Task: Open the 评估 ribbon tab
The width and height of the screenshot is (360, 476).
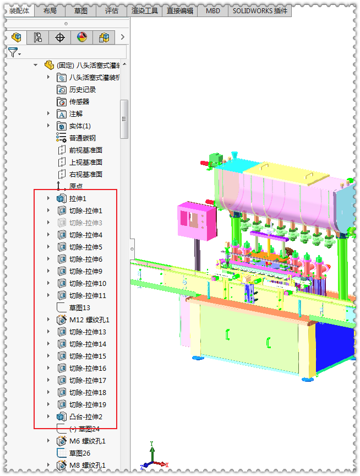Action: pyautogui.click(x=111, y=10)
